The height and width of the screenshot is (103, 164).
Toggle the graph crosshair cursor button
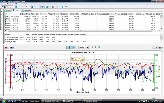coord(68,48)
